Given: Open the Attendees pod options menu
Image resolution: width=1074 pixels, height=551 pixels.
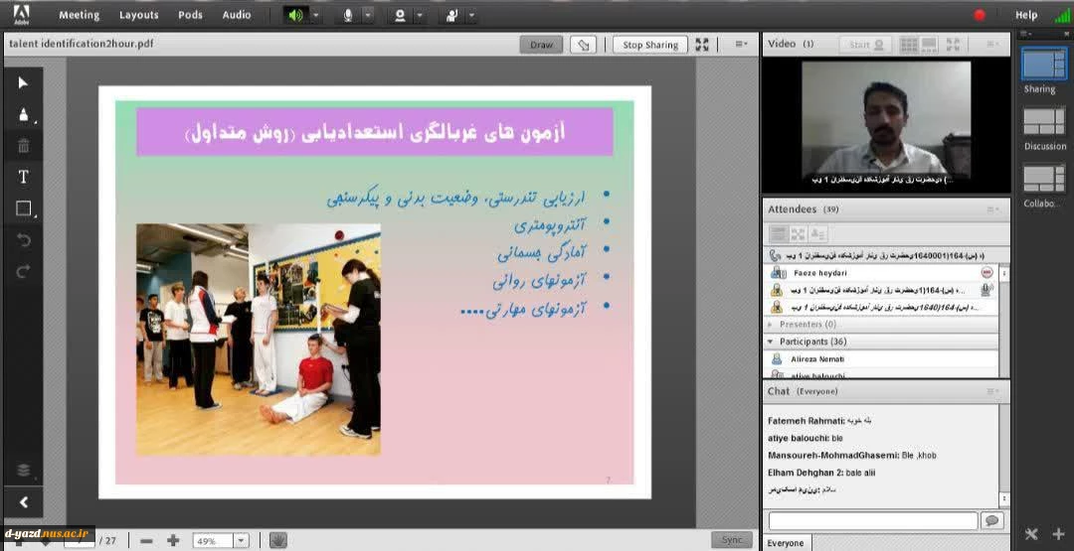Looking at the screenshot, I should click(992, 209).
